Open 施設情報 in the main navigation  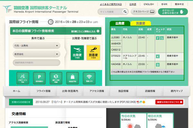click(123, 91)
